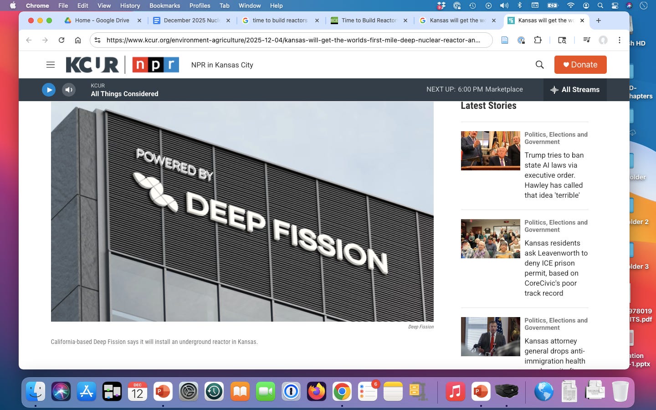Click the All Things Considered program title

pos(124,94)
